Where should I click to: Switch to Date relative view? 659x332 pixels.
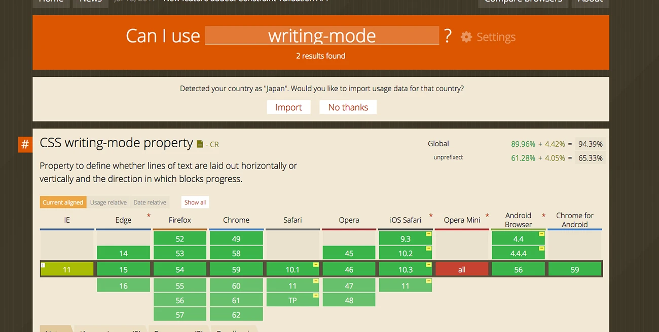pos(150,202)
